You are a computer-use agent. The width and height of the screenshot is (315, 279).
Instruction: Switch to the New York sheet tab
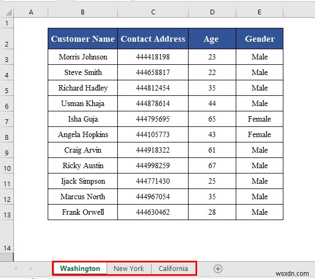coord(129,268)
